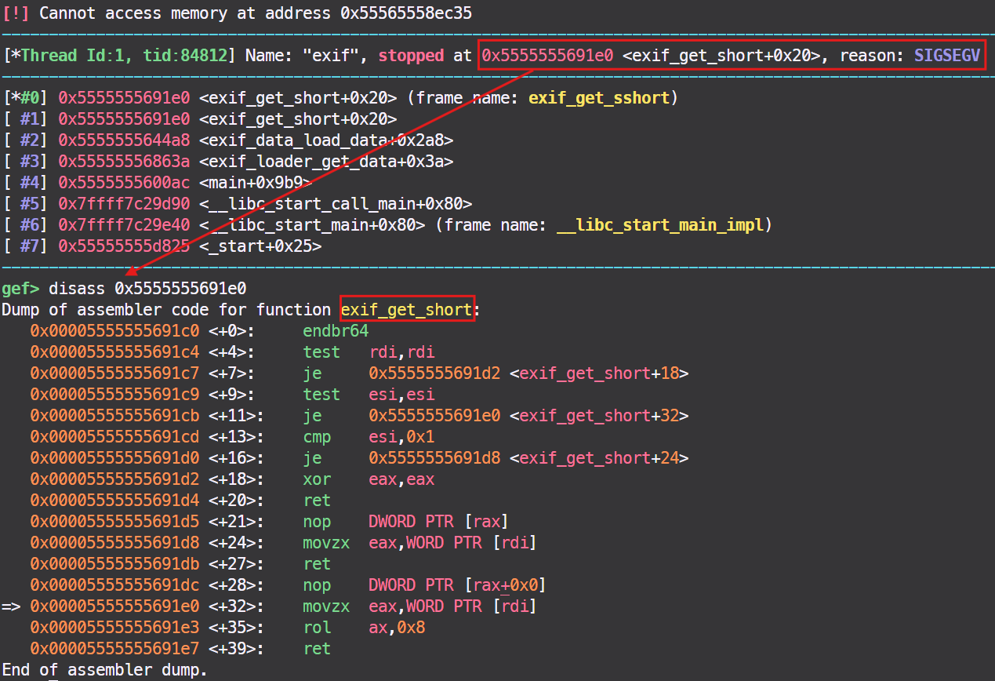Click the exif_get_sshort frame name

598,97
